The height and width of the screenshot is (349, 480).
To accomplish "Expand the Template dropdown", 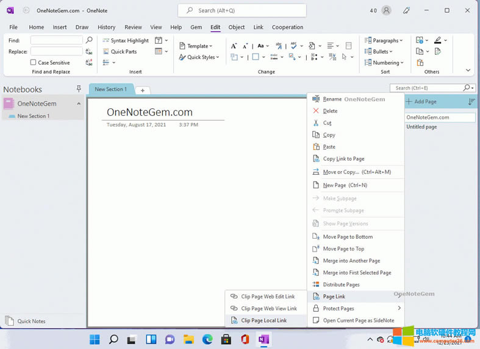I will click(x=196, y=46).
